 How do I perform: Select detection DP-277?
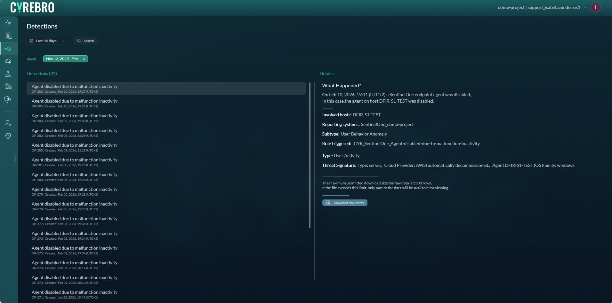(x=166, y=221)
